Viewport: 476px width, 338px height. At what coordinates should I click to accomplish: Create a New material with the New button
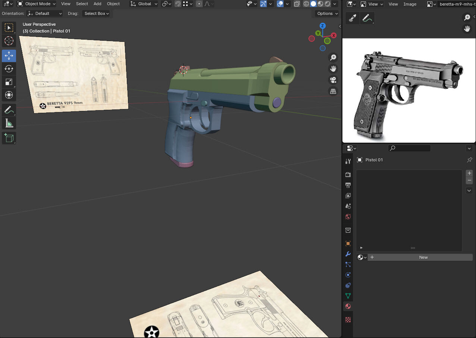(x=423, y=257)
